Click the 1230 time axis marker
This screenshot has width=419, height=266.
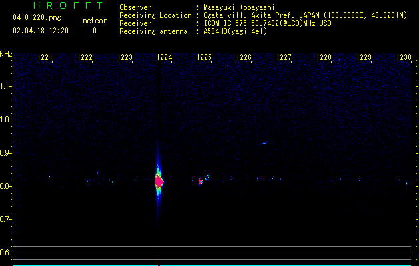[404, 57]
